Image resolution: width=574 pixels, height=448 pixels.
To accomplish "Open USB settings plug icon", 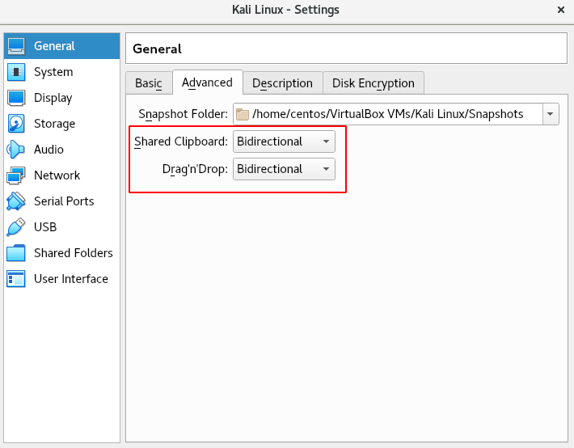I will coord(16,227).
